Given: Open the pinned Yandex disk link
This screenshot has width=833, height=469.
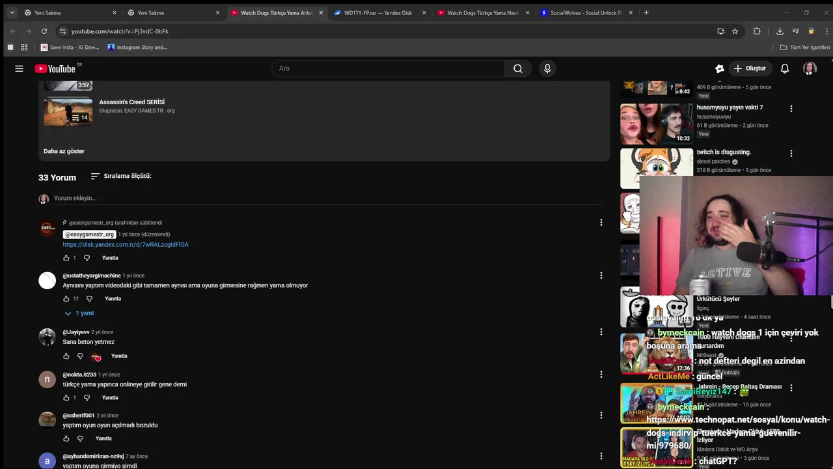Looking at the screenshot, I should point(126,244).
